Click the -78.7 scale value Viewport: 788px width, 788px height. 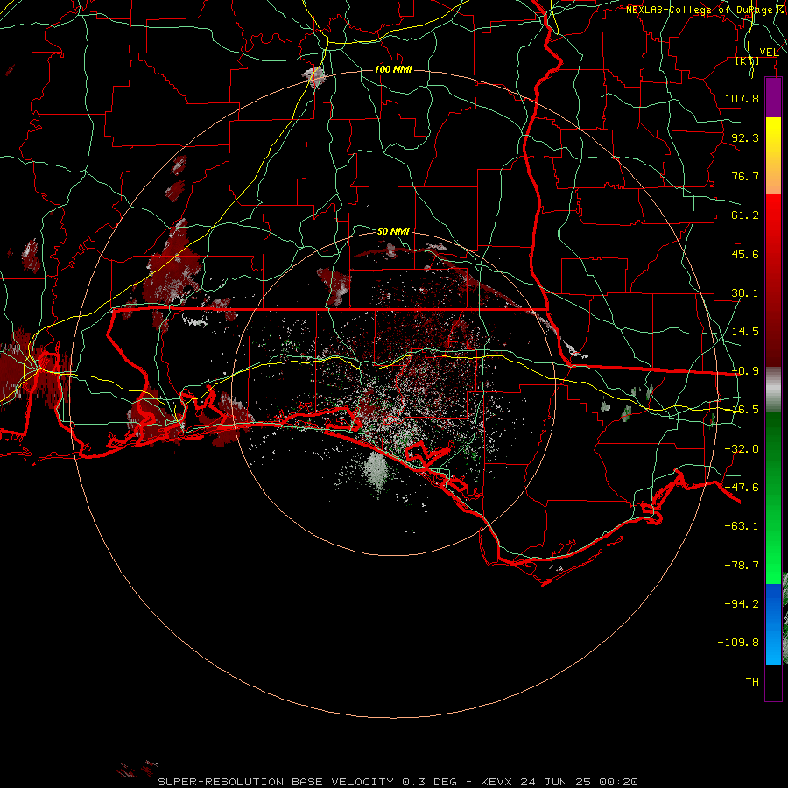742,566
